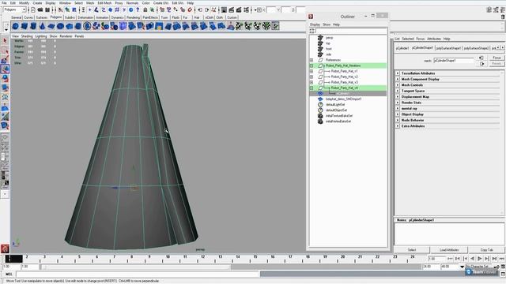Click the persp camera icon in Outliner
This screenshot has width=506, height=284.
pos(320,38)
